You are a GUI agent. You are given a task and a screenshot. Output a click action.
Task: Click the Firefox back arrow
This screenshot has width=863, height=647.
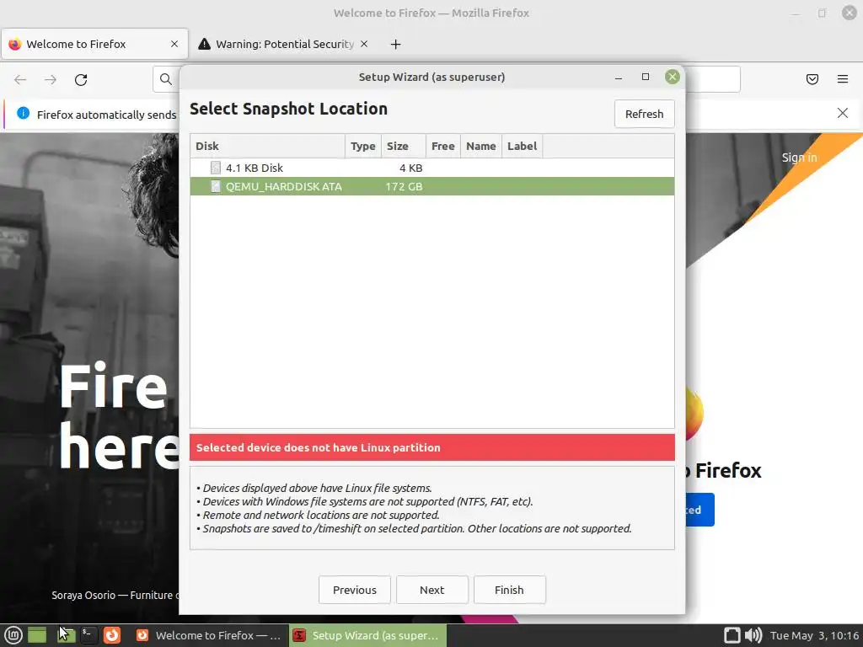20,80
